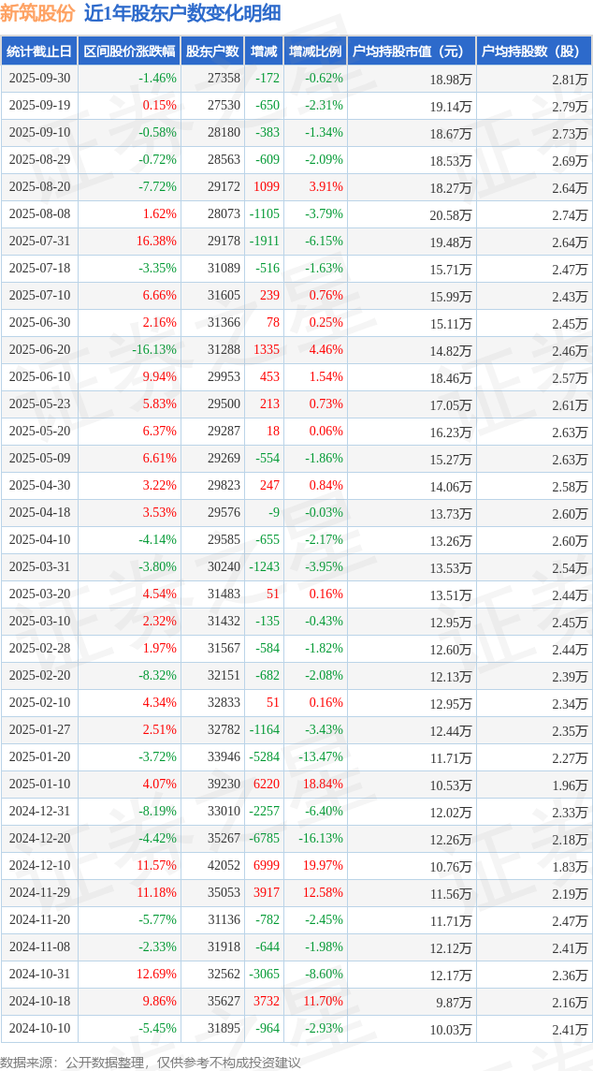The height and width of the screenshot is (1071, 593).
Task: Click the 增减比例 column header
Action: point(314,51)
